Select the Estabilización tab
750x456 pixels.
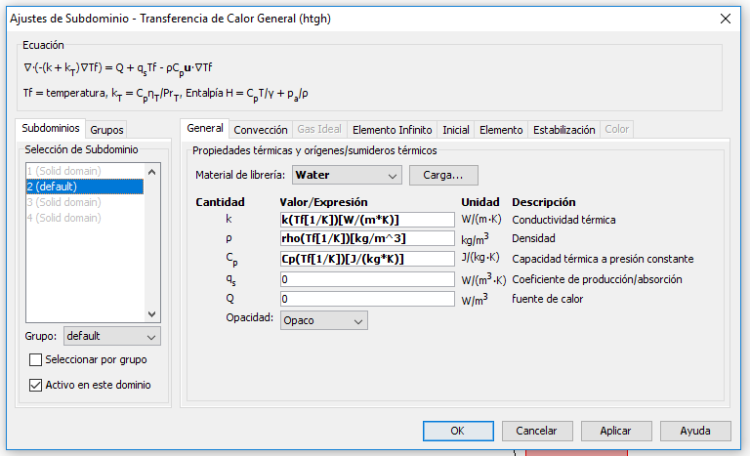coord(563,130)
